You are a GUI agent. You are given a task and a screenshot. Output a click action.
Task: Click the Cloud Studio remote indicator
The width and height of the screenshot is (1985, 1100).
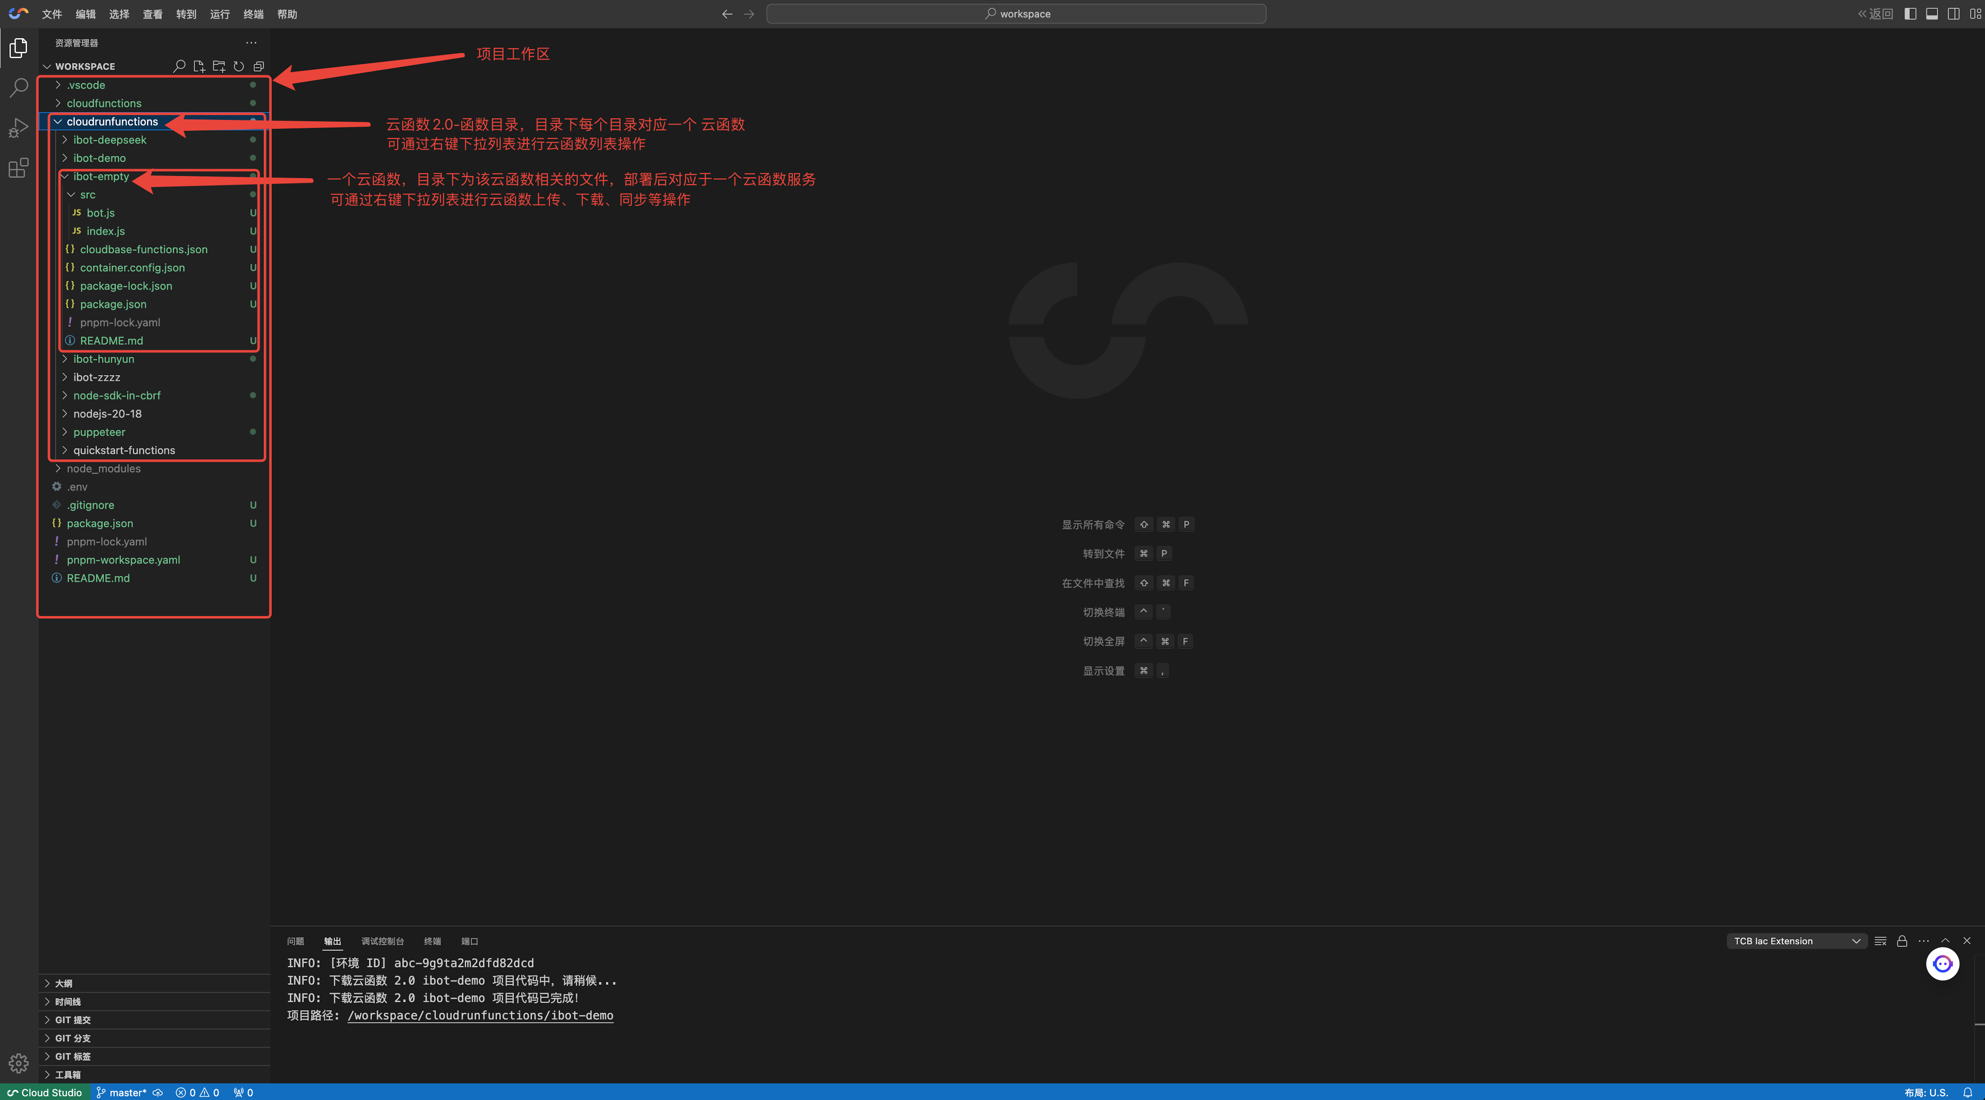(x=45, y=1092)
